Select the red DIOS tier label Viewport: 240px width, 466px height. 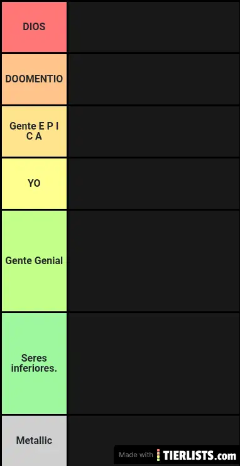pos(34,27)
